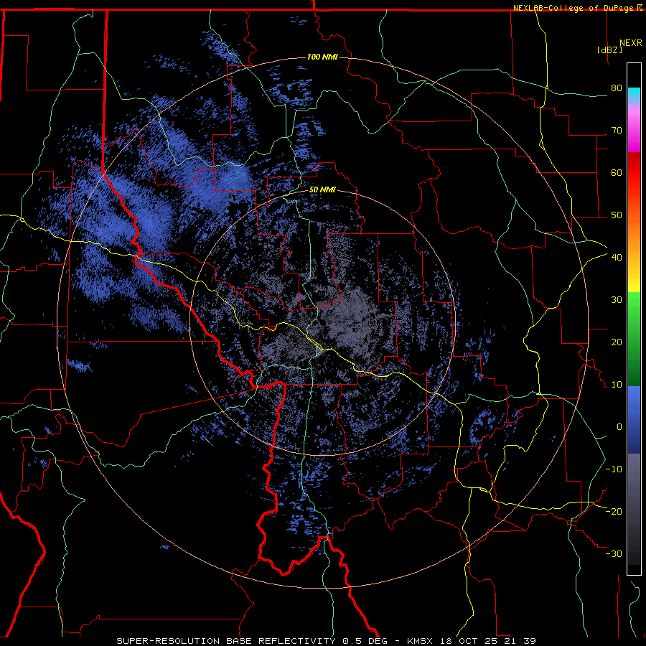Click the 50 value on the dBZ scale
The width and height of the screenshot is (646, 646).
[x=617, y=215]
